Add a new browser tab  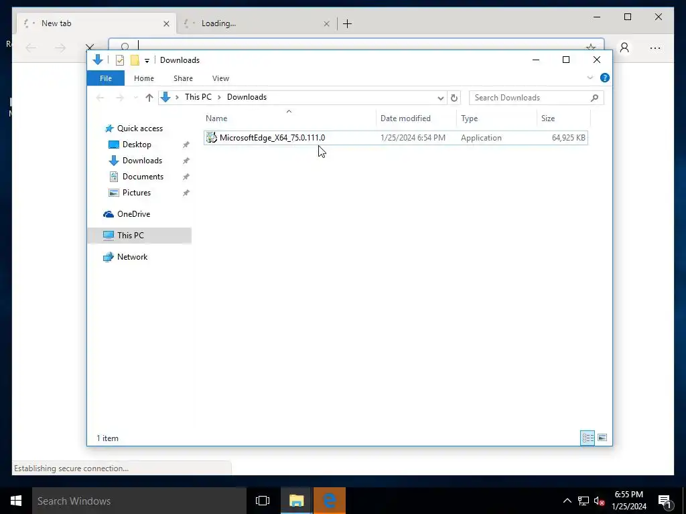[348, 23]
